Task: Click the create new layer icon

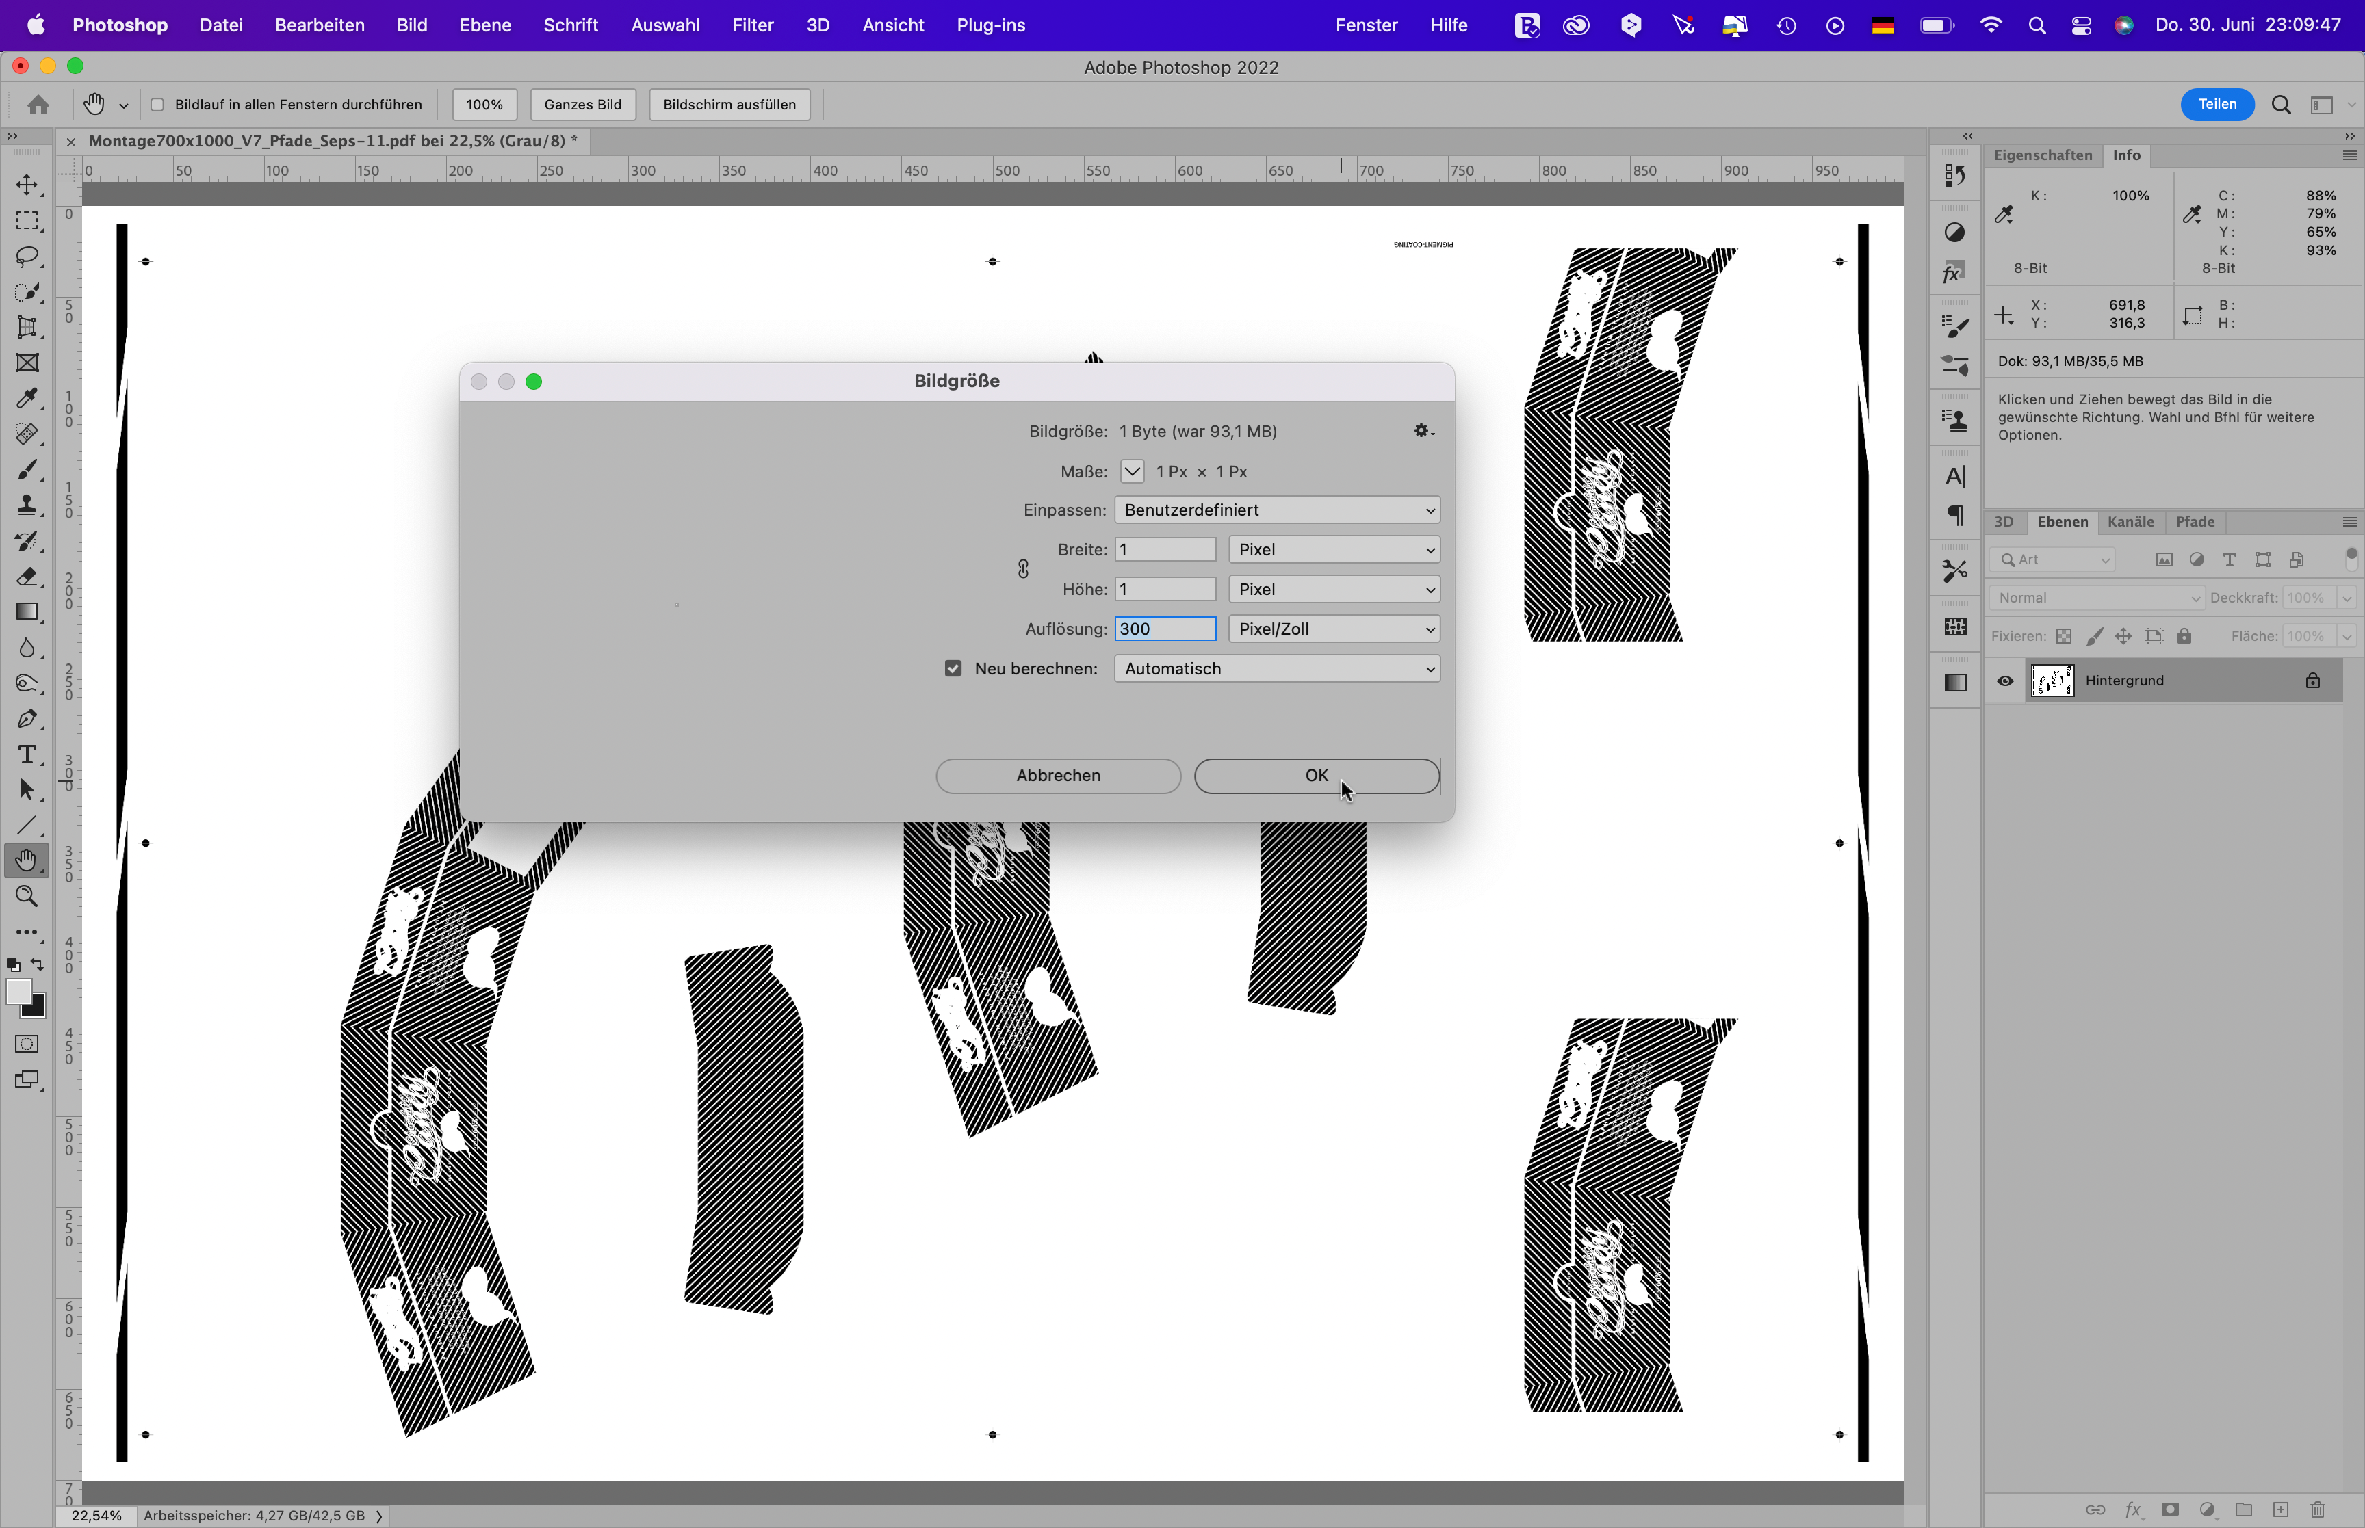Action: click(x=2281, y=1509)
